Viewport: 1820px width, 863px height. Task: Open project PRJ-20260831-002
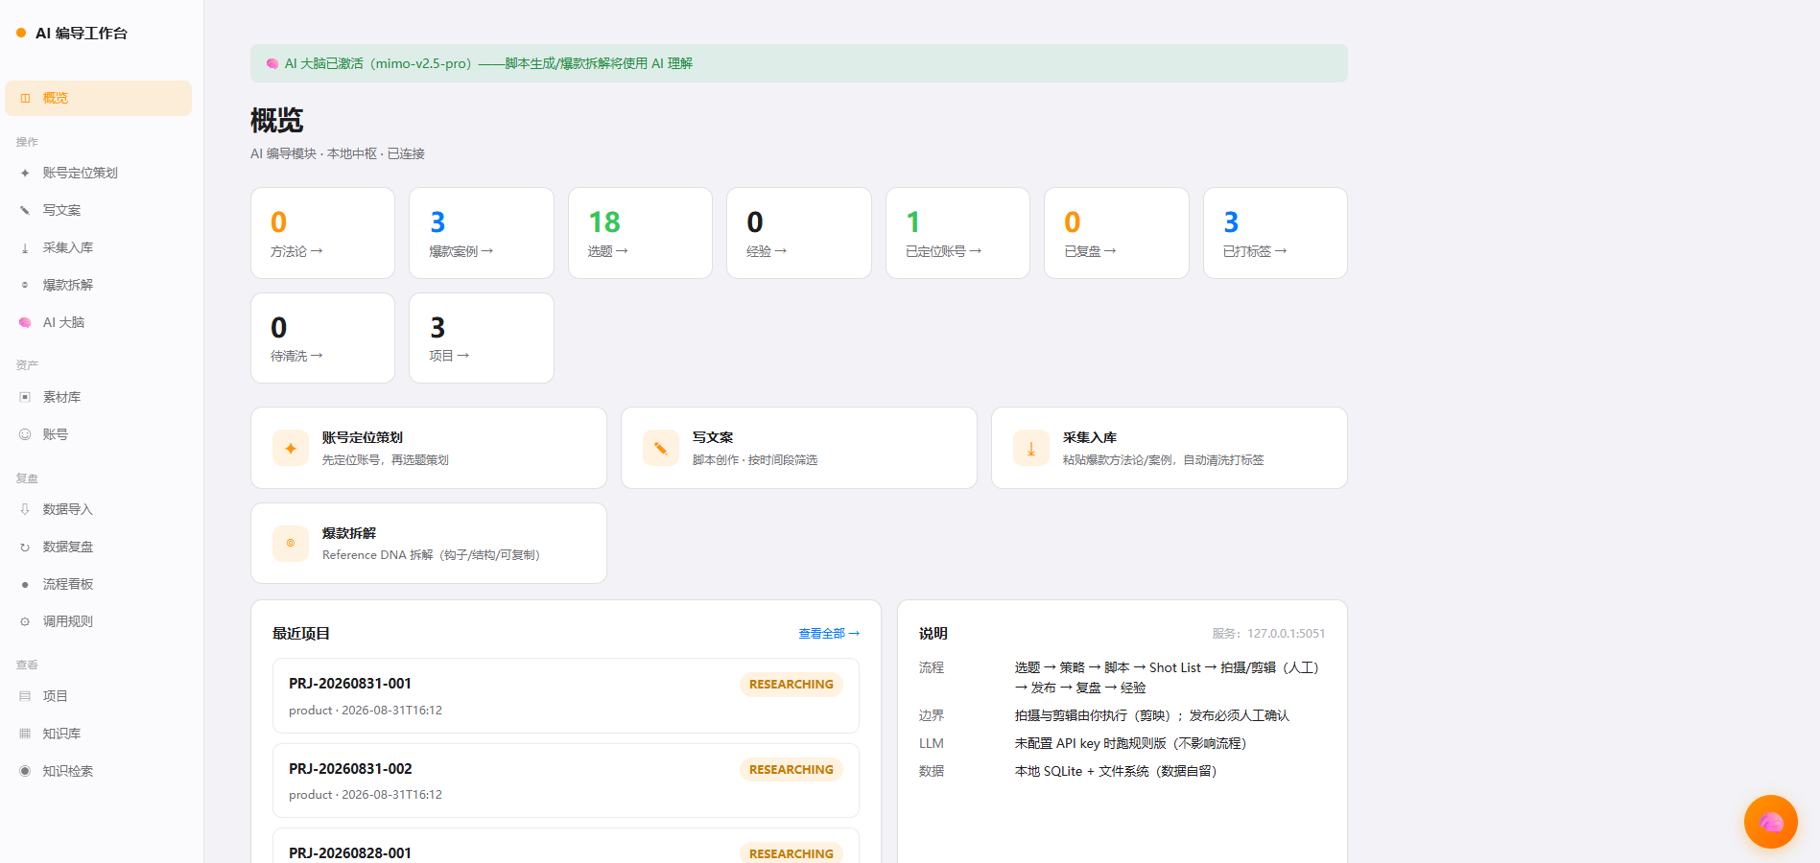tap(565, 781)
